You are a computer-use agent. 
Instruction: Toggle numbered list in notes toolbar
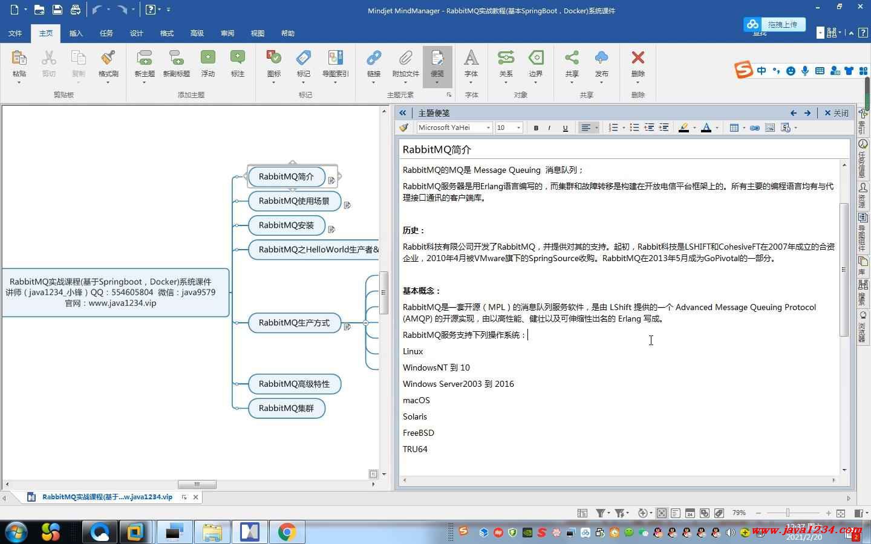point(613,128)
